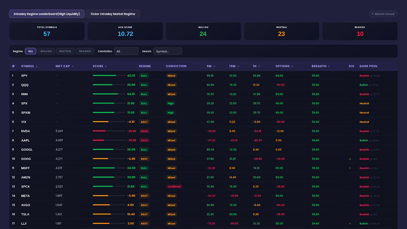Click the Bullish dark pool value for QQQ
This screenshot has width=407, height=229.
[x=364, y=85]
